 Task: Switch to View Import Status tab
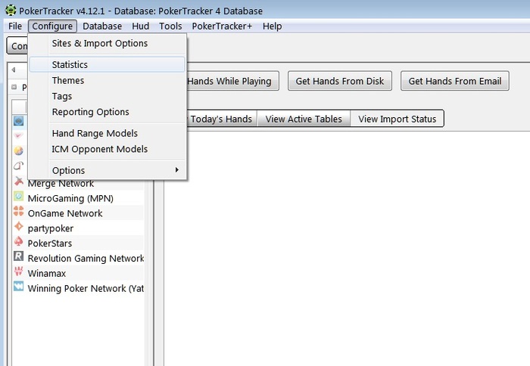pyautogui.click(x=397, y=119)
